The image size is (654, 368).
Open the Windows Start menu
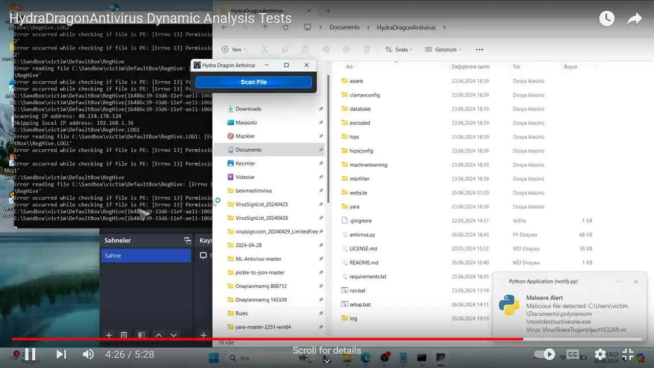coord(214,357)
